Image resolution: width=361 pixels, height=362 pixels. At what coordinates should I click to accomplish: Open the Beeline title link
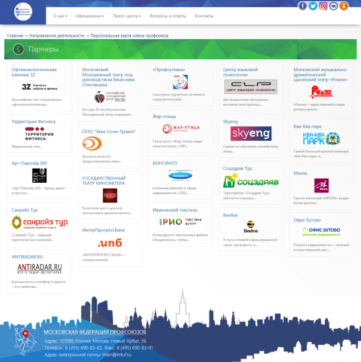pos(230,215)
